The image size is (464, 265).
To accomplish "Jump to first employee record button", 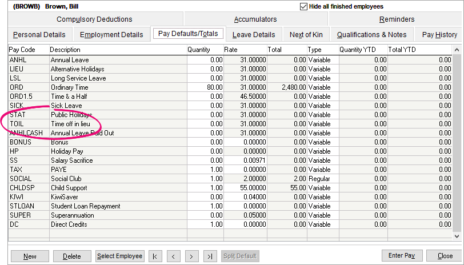I will tap(155, 256).
